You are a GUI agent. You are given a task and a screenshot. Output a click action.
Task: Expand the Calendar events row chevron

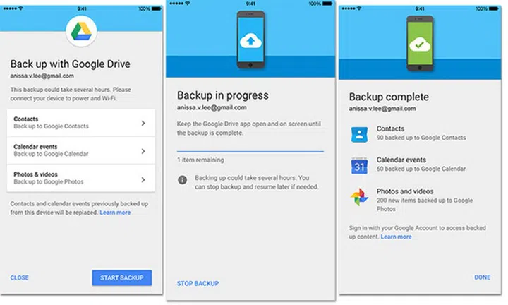[x=143, y=151]
